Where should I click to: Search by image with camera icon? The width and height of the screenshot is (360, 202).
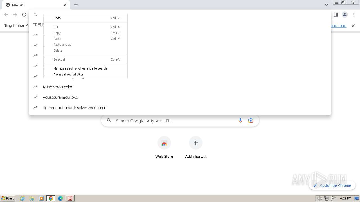coord(251,121)
